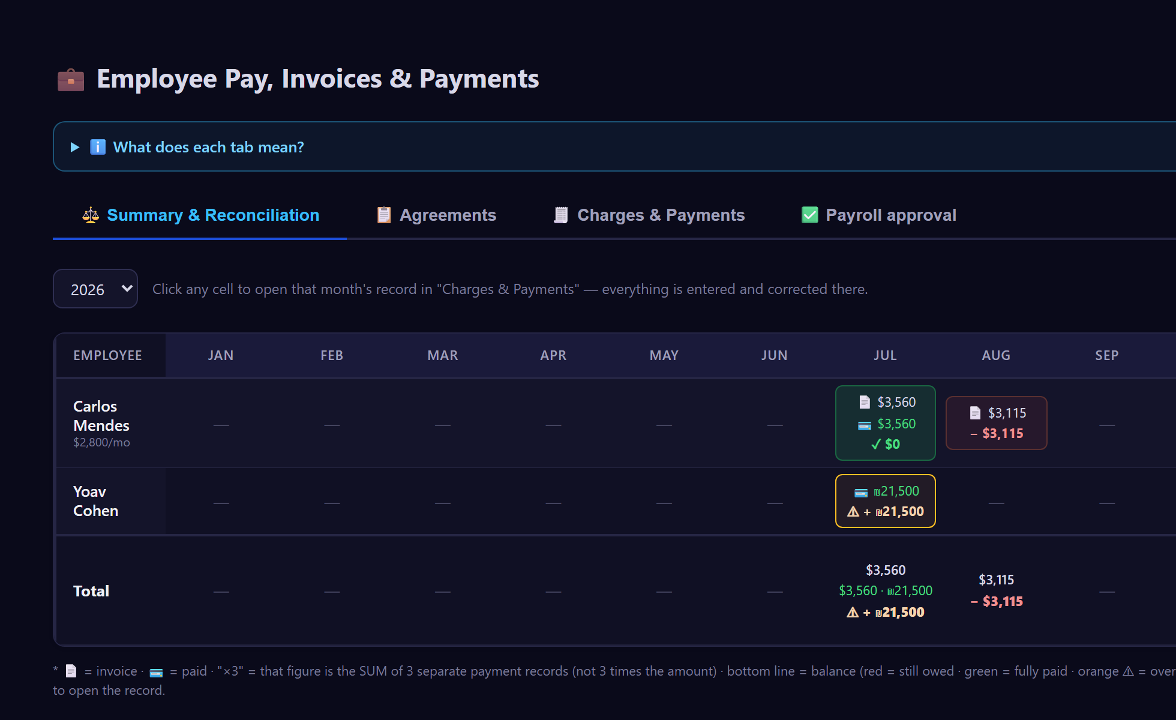Viewport: 1176px width, 720px height.
Task: Click card icon in Yoav Cohen July cell
Action: (x=861, y=493)
